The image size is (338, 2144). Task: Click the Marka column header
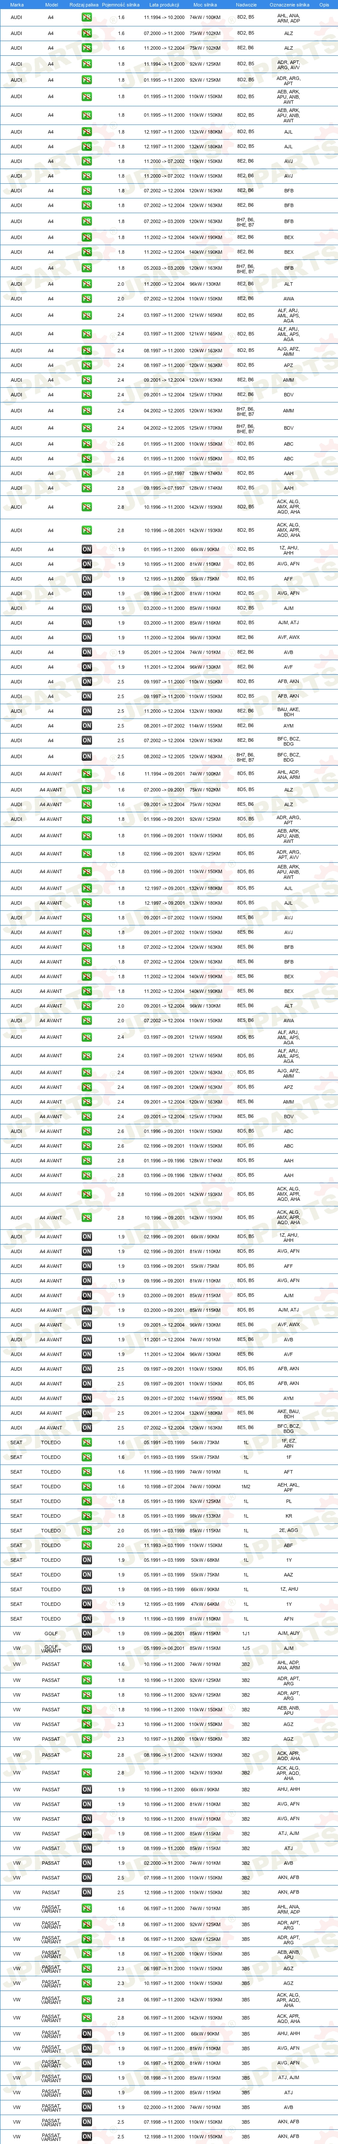17,5
